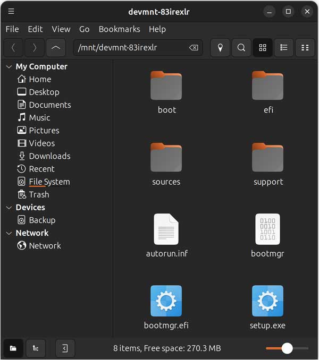Click the 'Devices' section heading
319x360 pixels.
point(30,208)
